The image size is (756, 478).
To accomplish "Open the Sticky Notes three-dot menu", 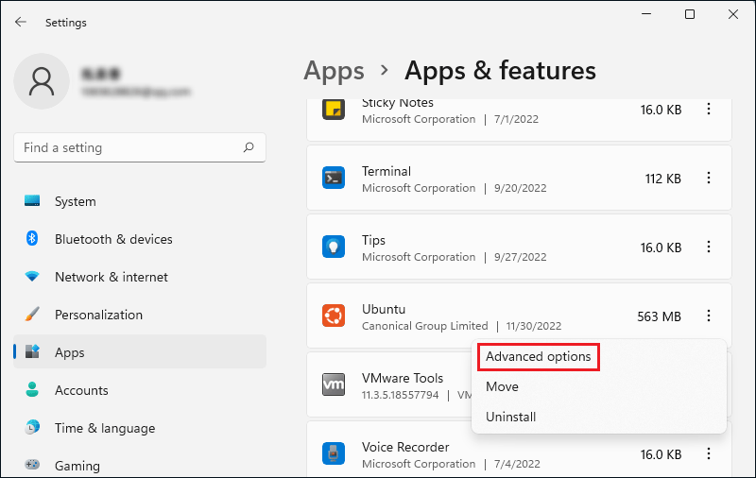I will tap(708, 109).
